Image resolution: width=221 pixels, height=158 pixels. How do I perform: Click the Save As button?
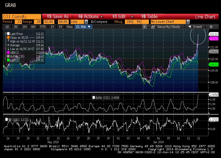coord(58,16)
